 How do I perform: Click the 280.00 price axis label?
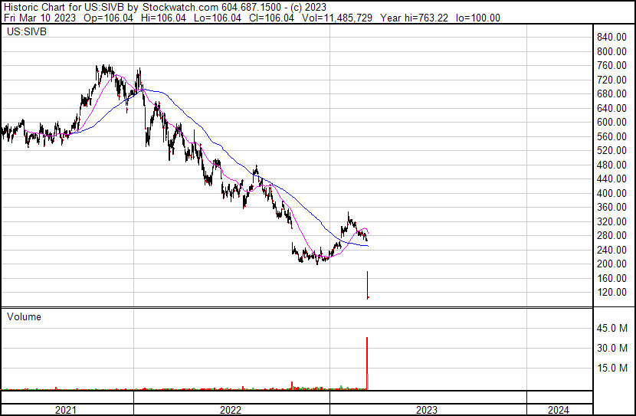[x=611, y=235]
